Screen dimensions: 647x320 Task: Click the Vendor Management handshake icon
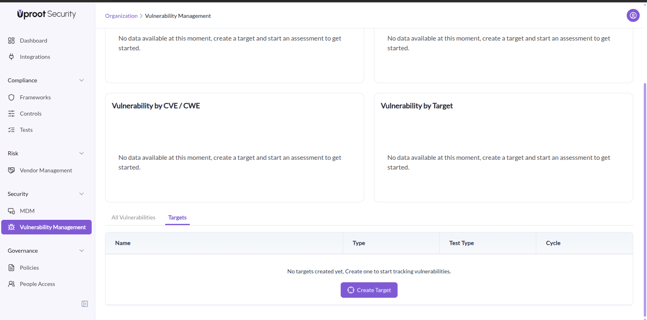tap(11, 170)
